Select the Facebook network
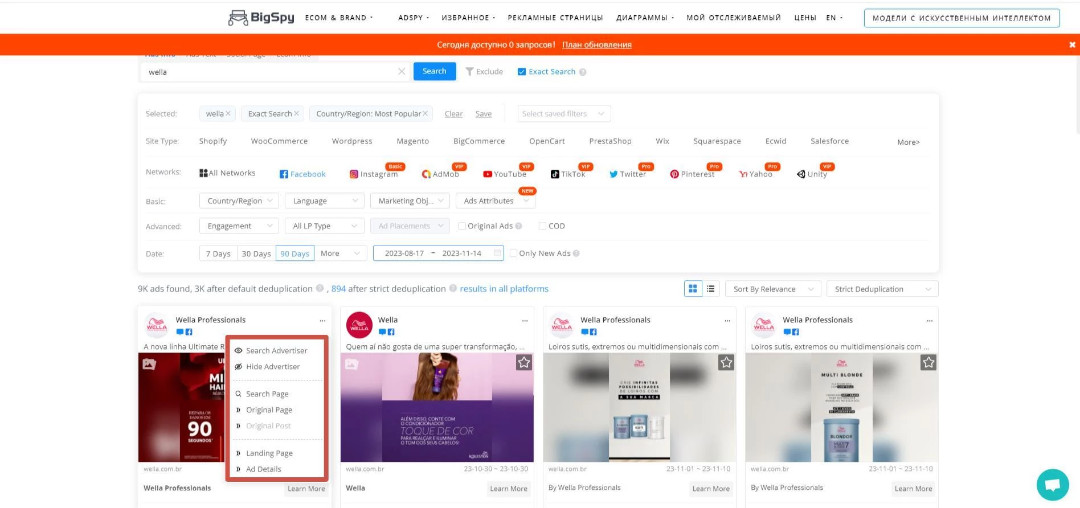The image size is (1080, 508). [x=302, y=174]
